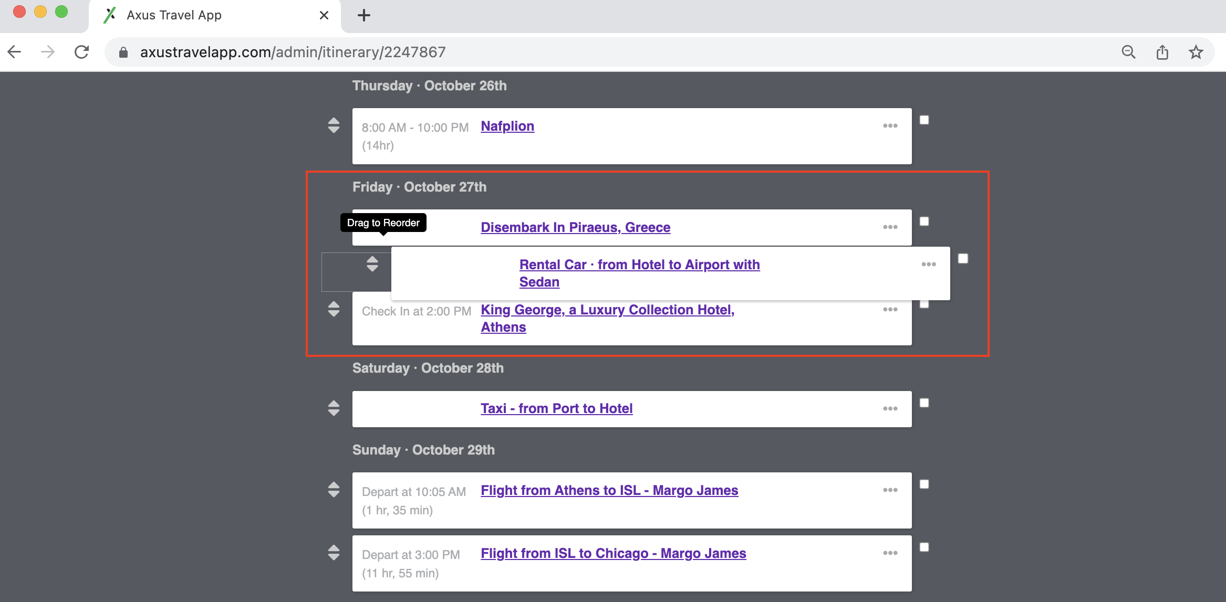Click the share icon in the address bar
This screenshot has width=1226, height=602.
1161,52
